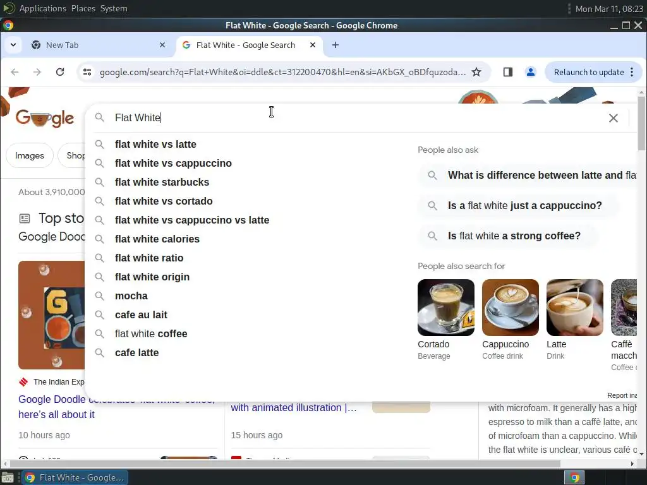
Task: Click the Google doodle logo
Action: (x=45, y=119)
